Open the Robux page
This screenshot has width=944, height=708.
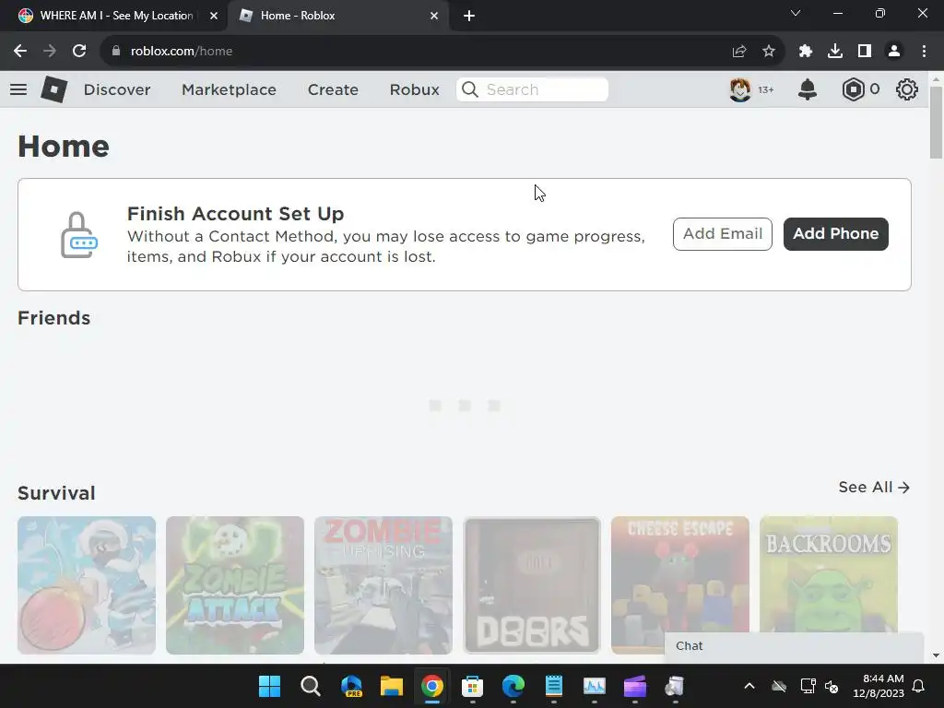(x=414, y=89)
